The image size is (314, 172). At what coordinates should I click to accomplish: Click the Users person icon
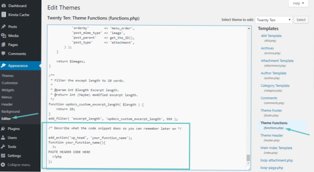click(x=3, y=138)
